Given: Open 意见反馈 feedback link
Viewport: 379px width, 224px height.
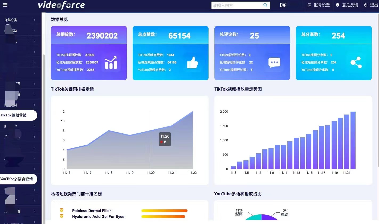Looking at the screenshot, I should (x=350, y=5).
